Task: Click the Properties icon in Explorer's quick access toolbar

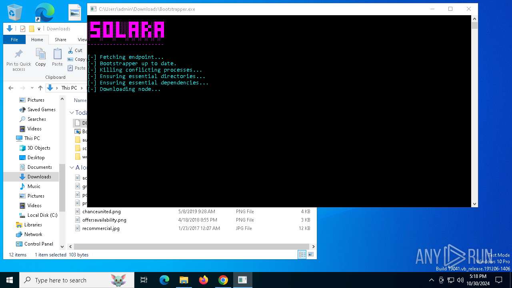Action: coord(23,29)
